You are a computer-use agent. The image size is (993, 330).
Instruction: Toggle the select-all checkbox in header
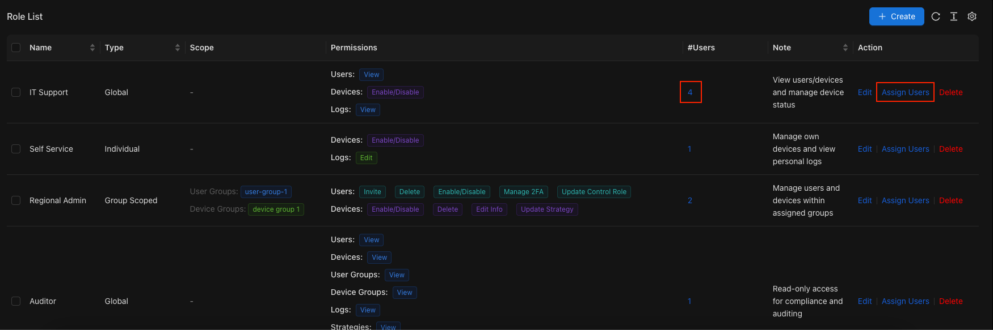click(16, 48)
